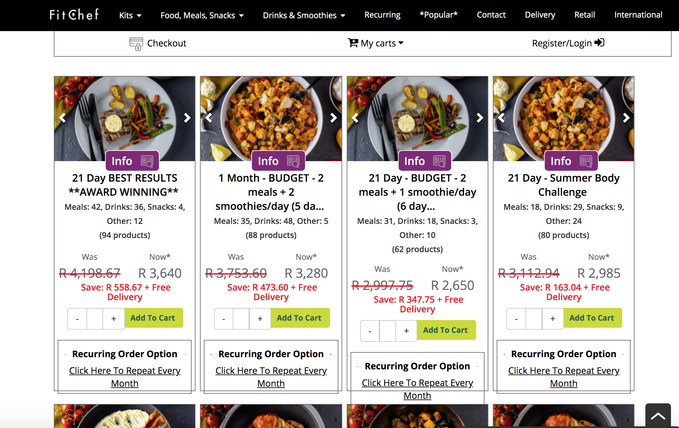Image resolution: width=679 pixels, height=428 pixels.
Task: Show next image on 21 Day BEST RESULTS
Action: point(187,118)
